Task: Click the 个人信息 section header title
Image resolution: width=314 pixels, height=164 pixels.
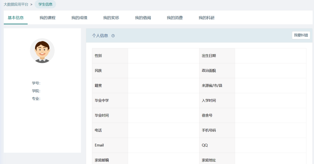Action: (x=100, y=36)
